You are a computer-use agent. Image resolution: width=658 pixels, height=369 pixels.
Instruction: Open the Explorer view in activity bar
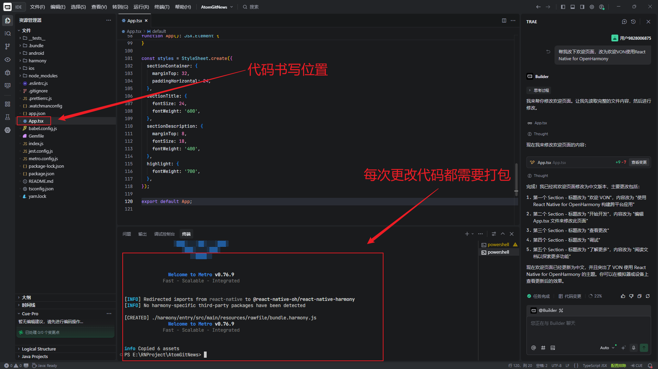tap(8, 21)
